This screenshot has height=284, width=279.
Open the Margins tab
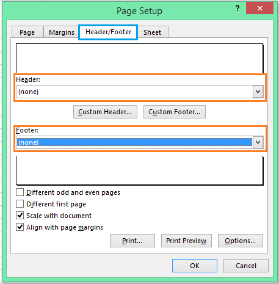[62, 32]
